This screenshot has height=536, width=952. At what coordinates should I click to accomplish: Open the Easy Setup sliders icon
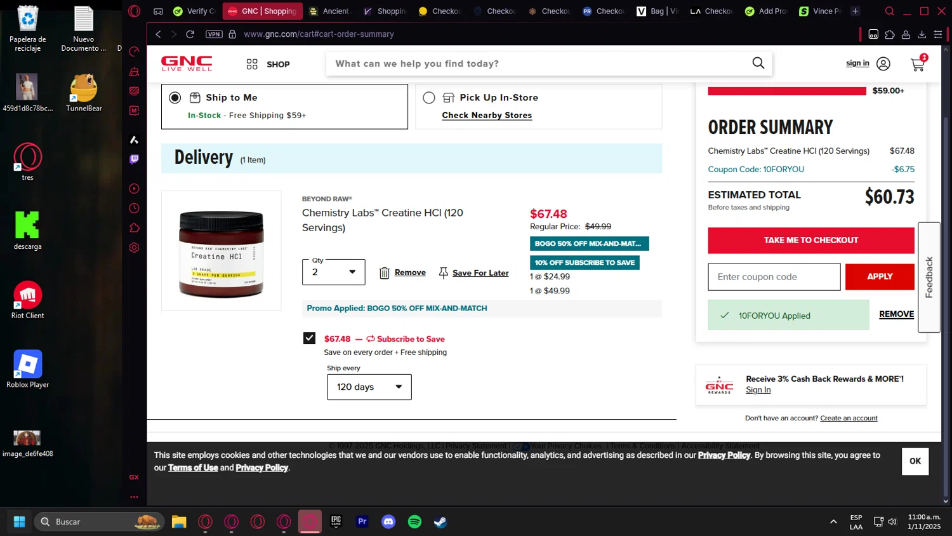[938, 34]
